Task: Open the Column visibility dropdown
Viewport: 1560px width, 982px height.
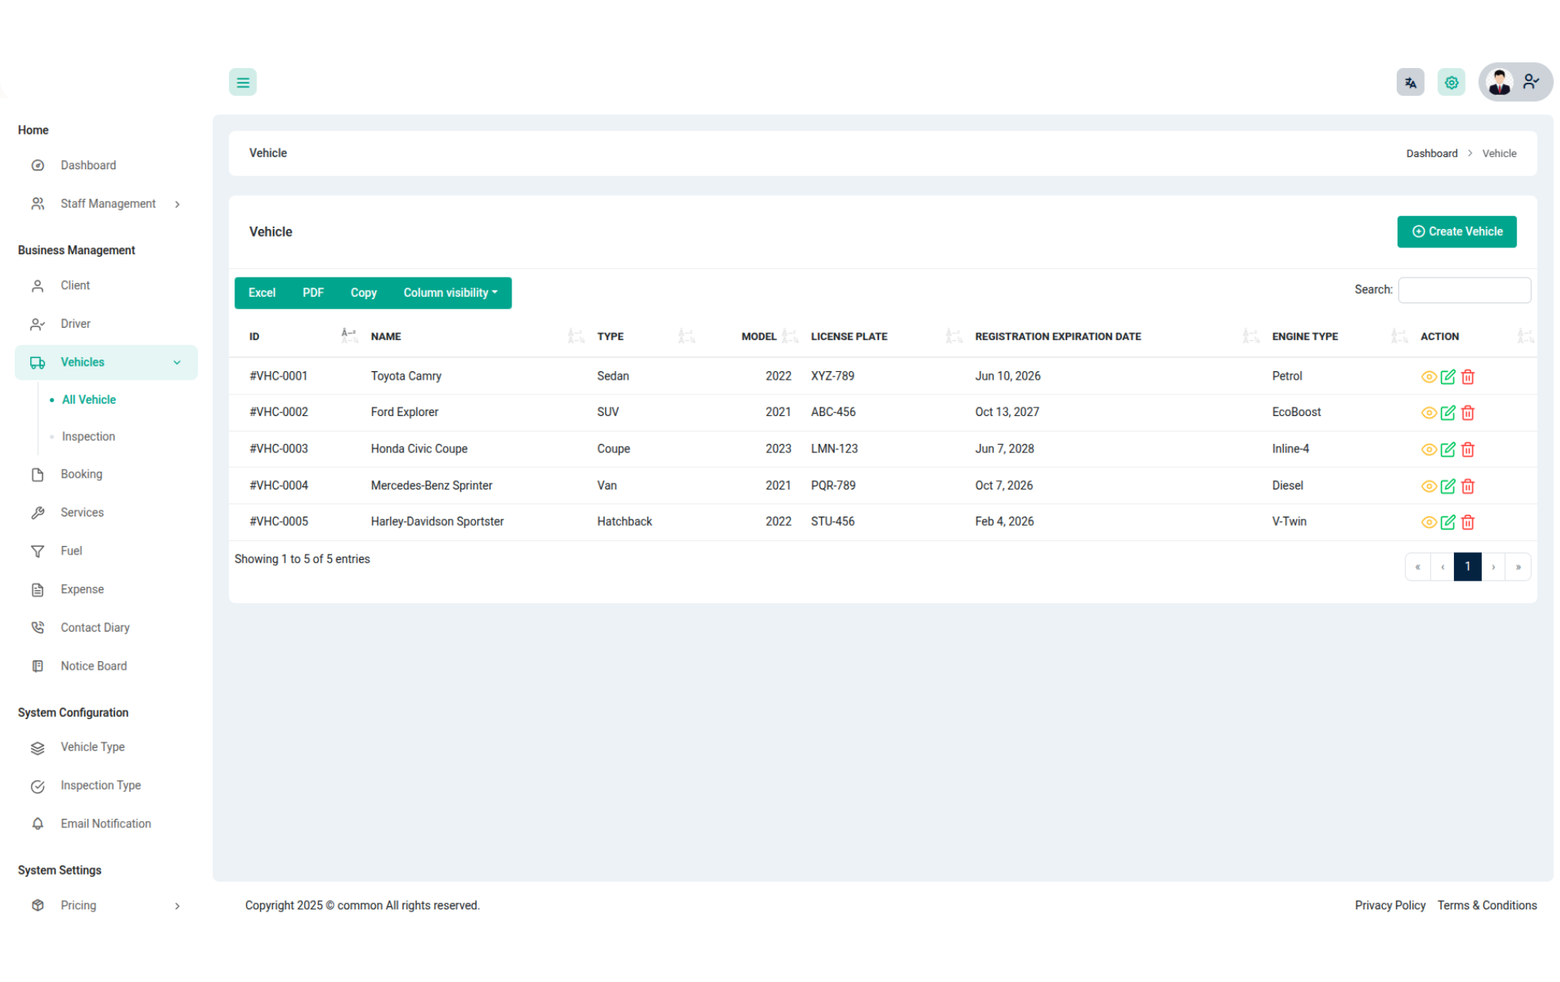Action: 451,293
